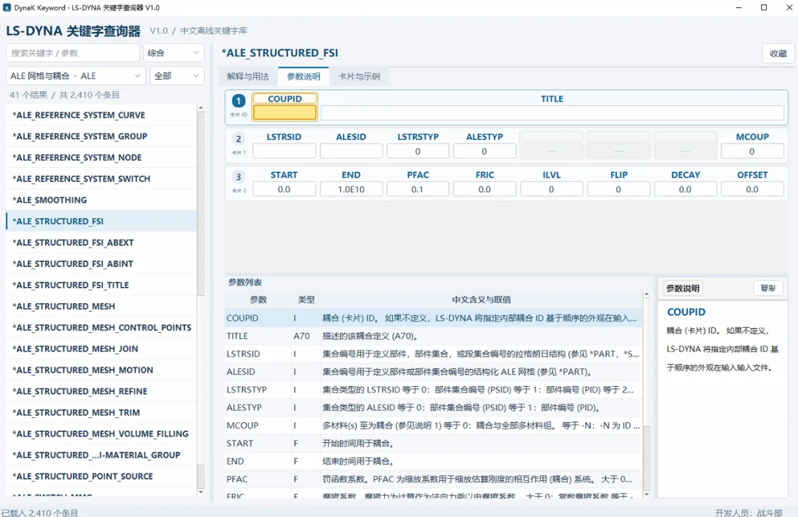Click the ALESTYP field value 0

coord(485,152)
